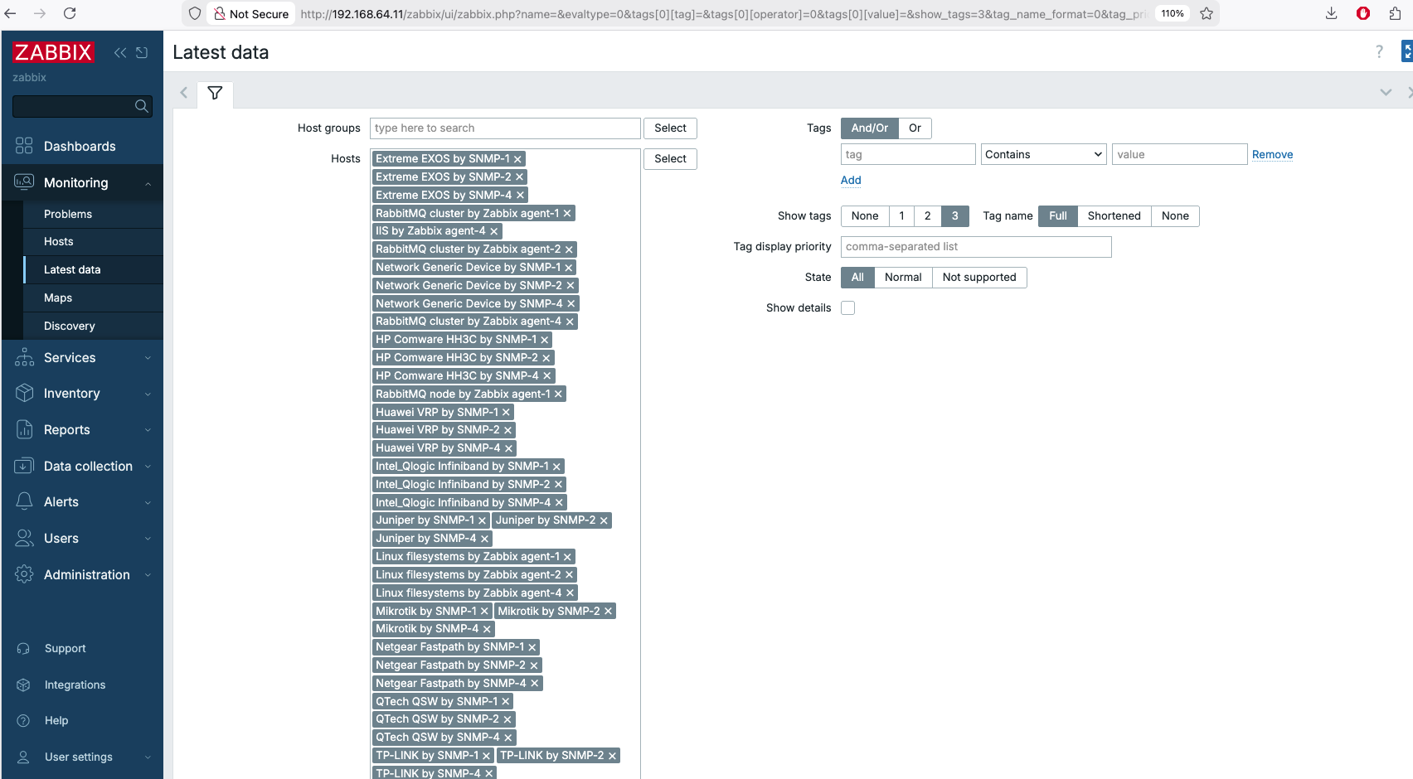Enable the Show details checkbox
Image resolution: width=1413 pixels, height=779 pixels.
[x=847, y=307]
